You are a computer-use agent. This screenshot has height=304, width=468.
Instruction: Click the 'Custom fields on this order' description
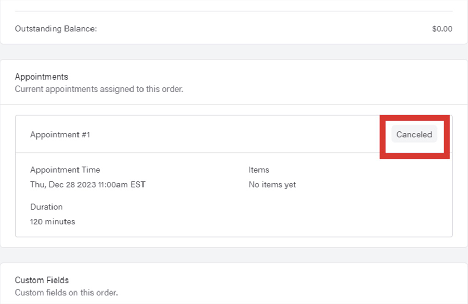pyautogui.click(x=66, y=293)
